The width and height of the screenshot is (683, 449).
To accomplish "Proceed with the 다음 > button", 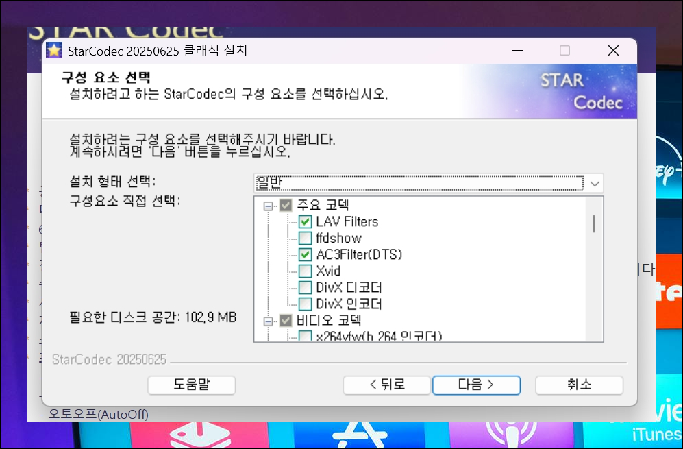I will [476, 385].
